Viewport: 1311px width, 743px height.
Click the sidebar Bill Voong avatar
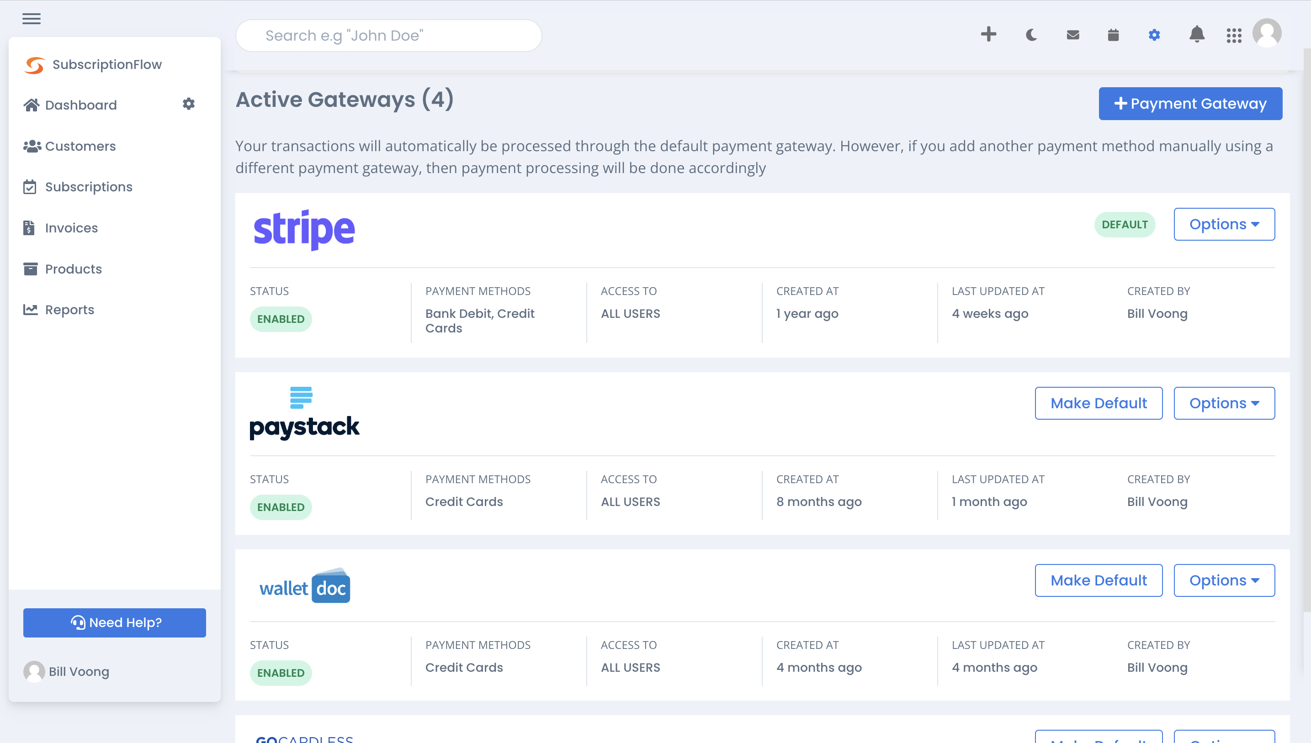click(x=34, y=672)
